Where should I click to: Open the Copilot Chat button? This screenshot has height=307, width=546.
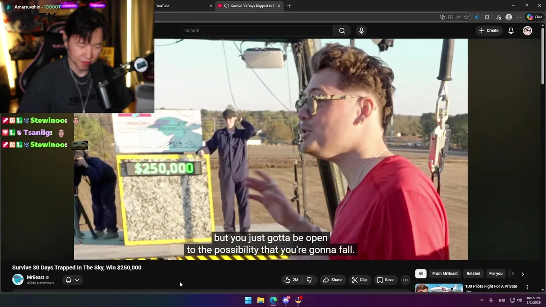(534, 17)
